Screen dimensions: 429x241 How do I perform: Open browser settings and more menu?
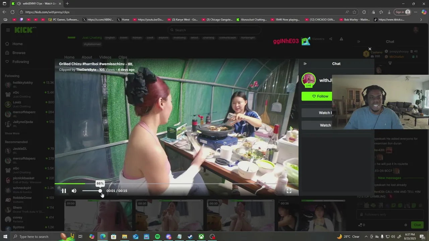click(x=416, y=12)
